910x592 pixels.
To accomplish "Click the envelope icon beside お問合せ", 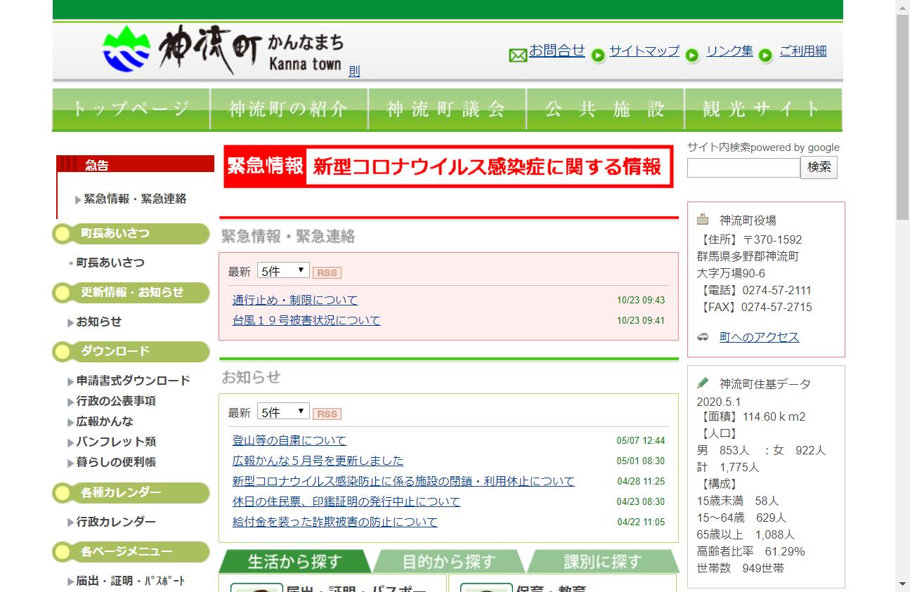I will click(x=518, y=54).
